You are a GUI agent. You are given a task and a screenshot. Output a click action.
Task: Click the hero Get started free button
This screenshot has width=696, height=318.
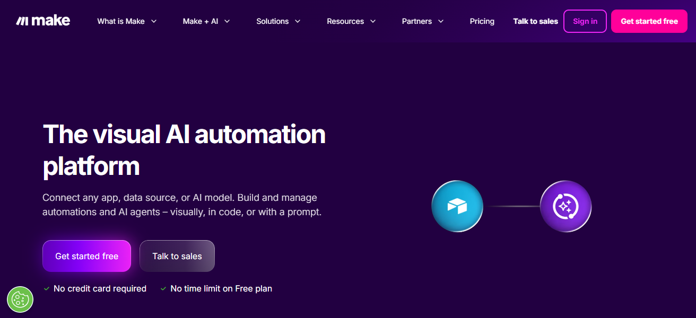tap(87, 256)
